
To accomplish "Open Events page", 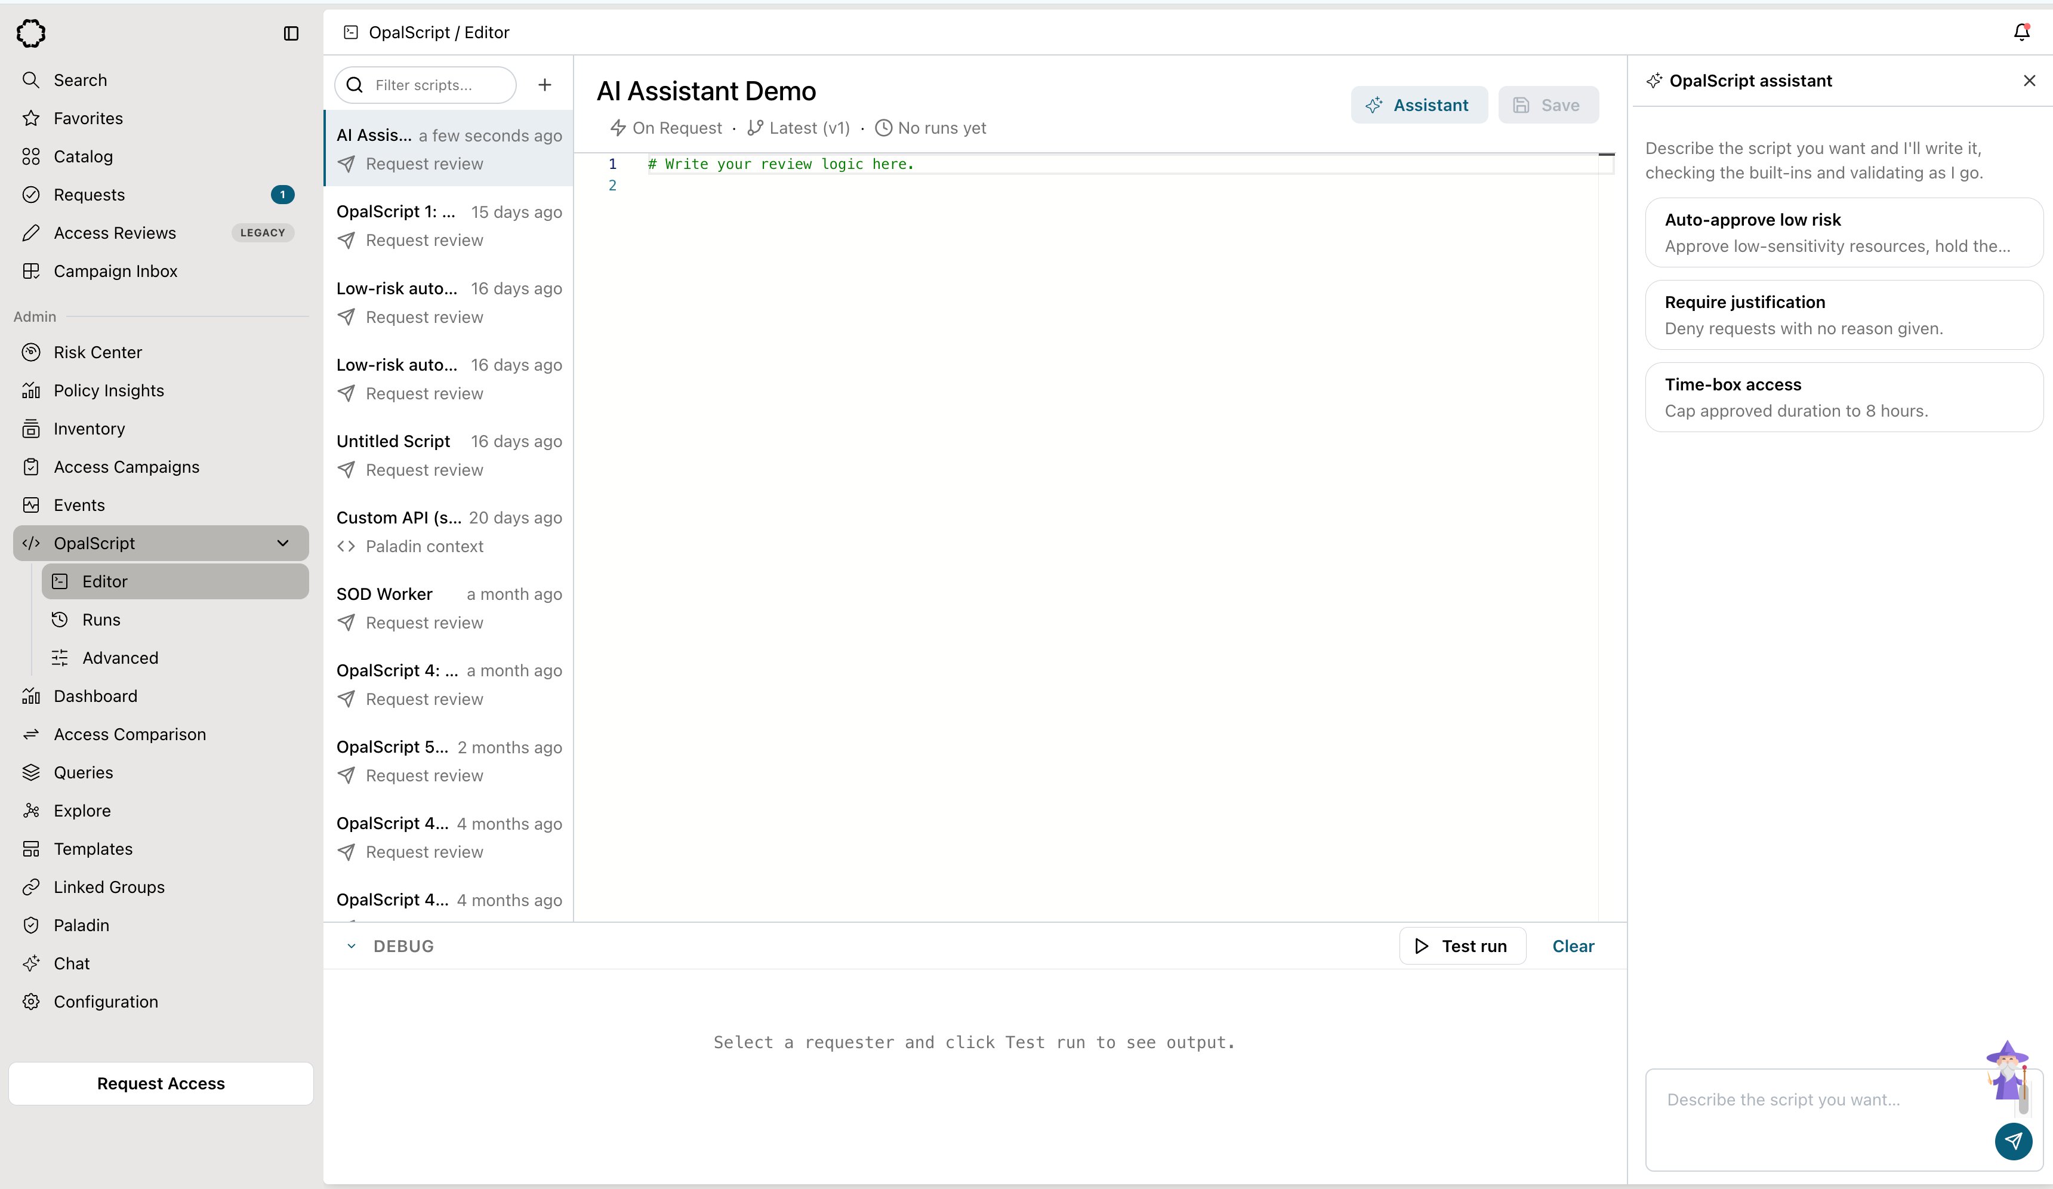I will click(x=161, y=505).
